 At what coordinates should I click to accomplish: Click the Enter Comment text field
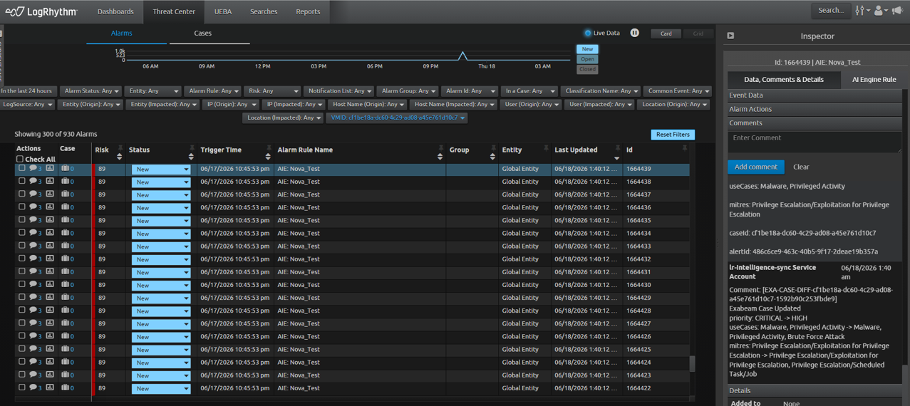(x=815, y=141)
